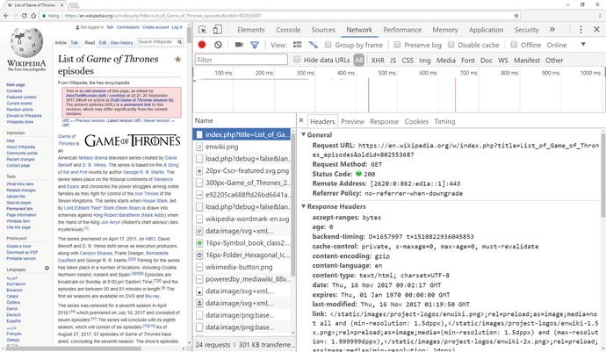Screen dimensions: 606x352
Task: Click the red record network log button
Action: [202, 45]
